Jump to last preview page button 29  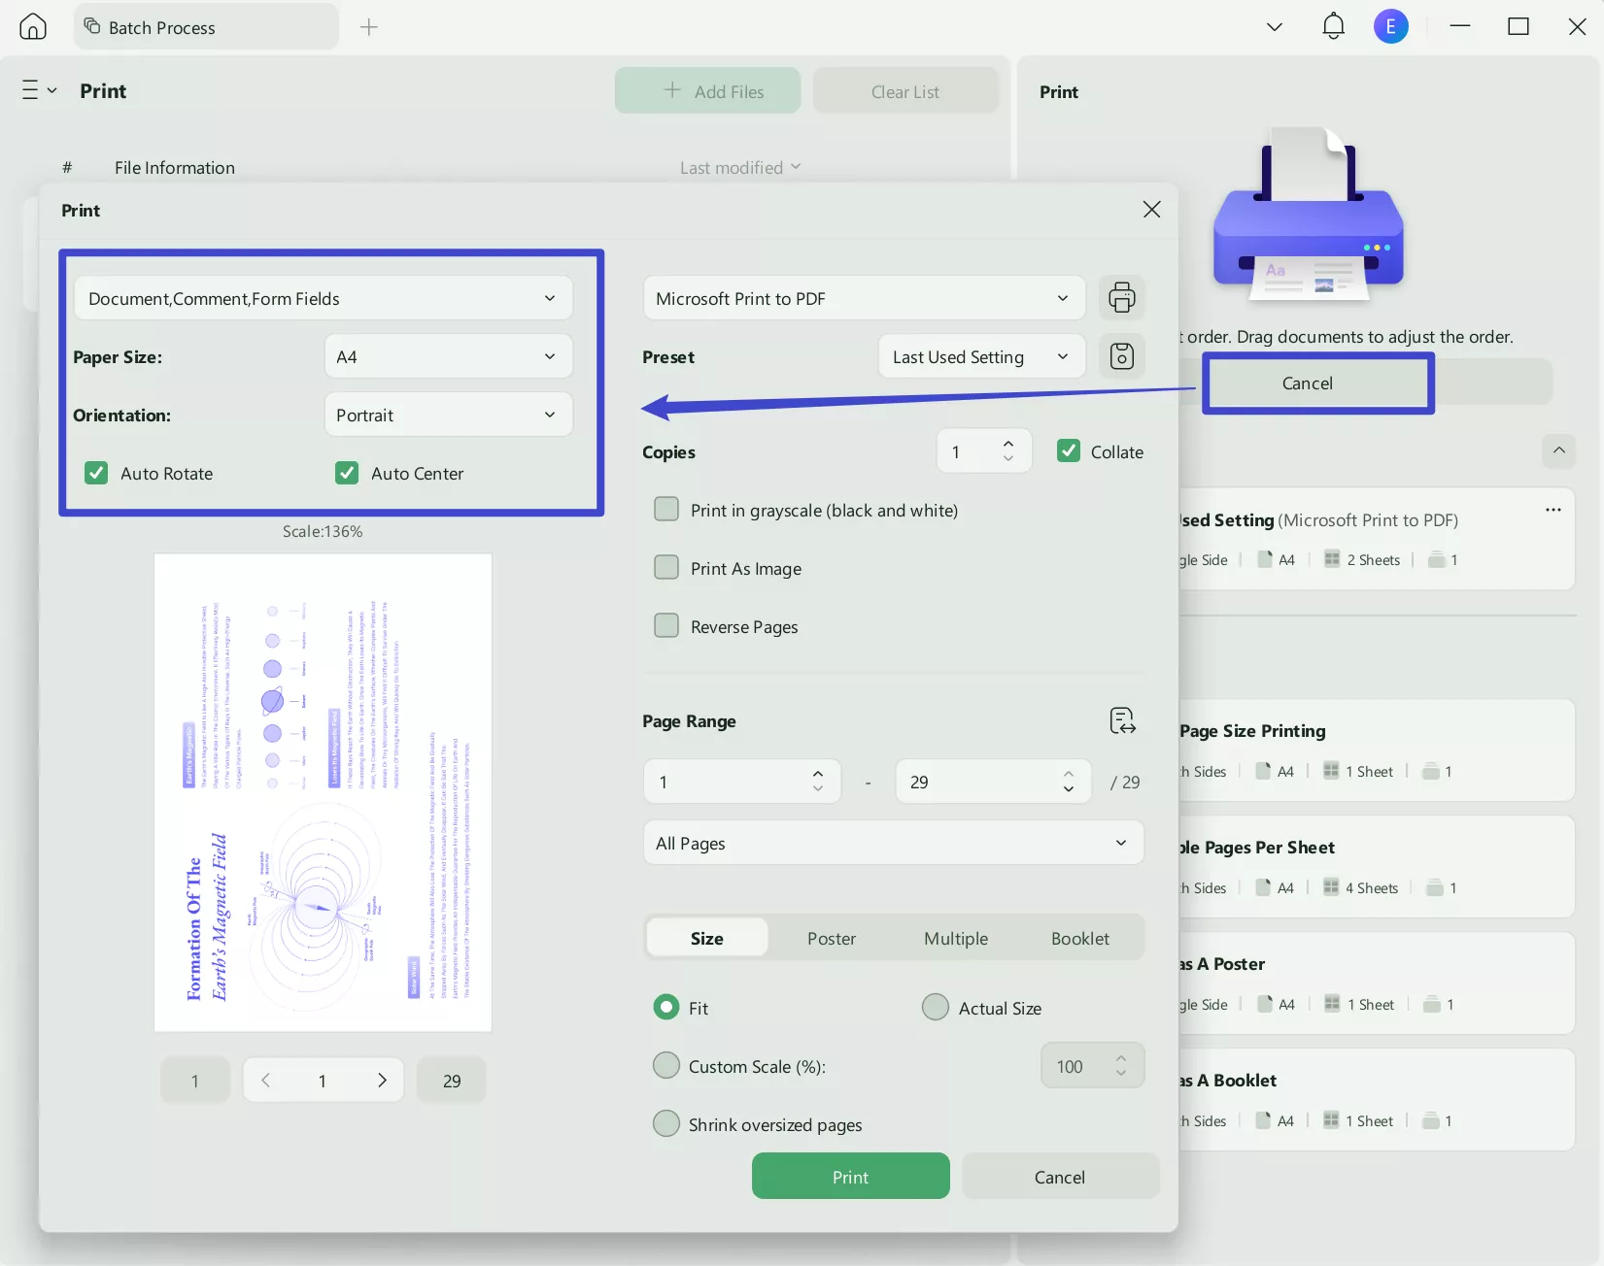click(452, 1081)
